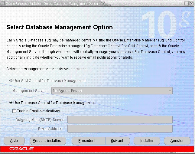Viewport: 195px width, 154px height.
Task: Open the Management Service dropdown
Action: [x=112, y=91]
